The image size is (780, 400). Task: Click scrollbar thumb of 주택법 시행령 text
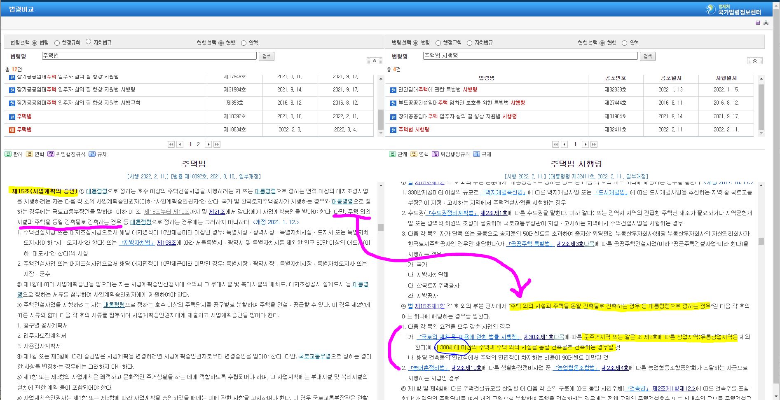coord(761,241)
